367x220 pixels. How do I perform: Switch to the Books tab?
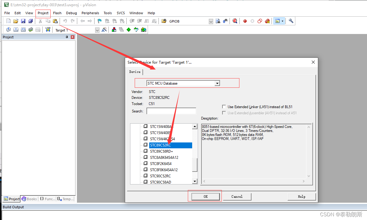tap(29, 199)
